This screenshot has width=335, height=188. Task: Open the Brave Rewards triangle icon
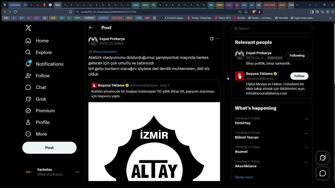point(259,12)
